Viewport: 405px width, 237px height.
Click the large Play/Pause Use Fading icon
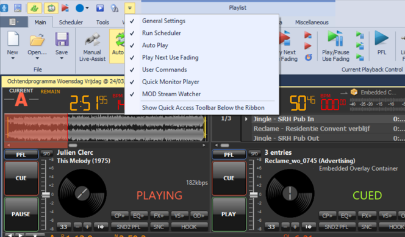[335, 38]
